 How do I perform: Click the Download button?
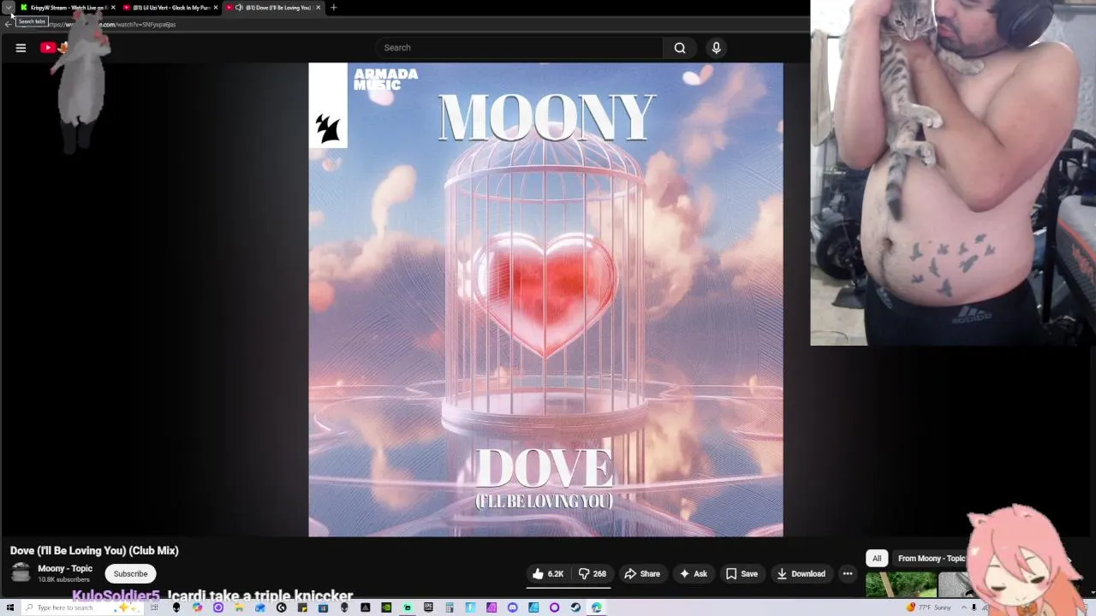(801, 573)
